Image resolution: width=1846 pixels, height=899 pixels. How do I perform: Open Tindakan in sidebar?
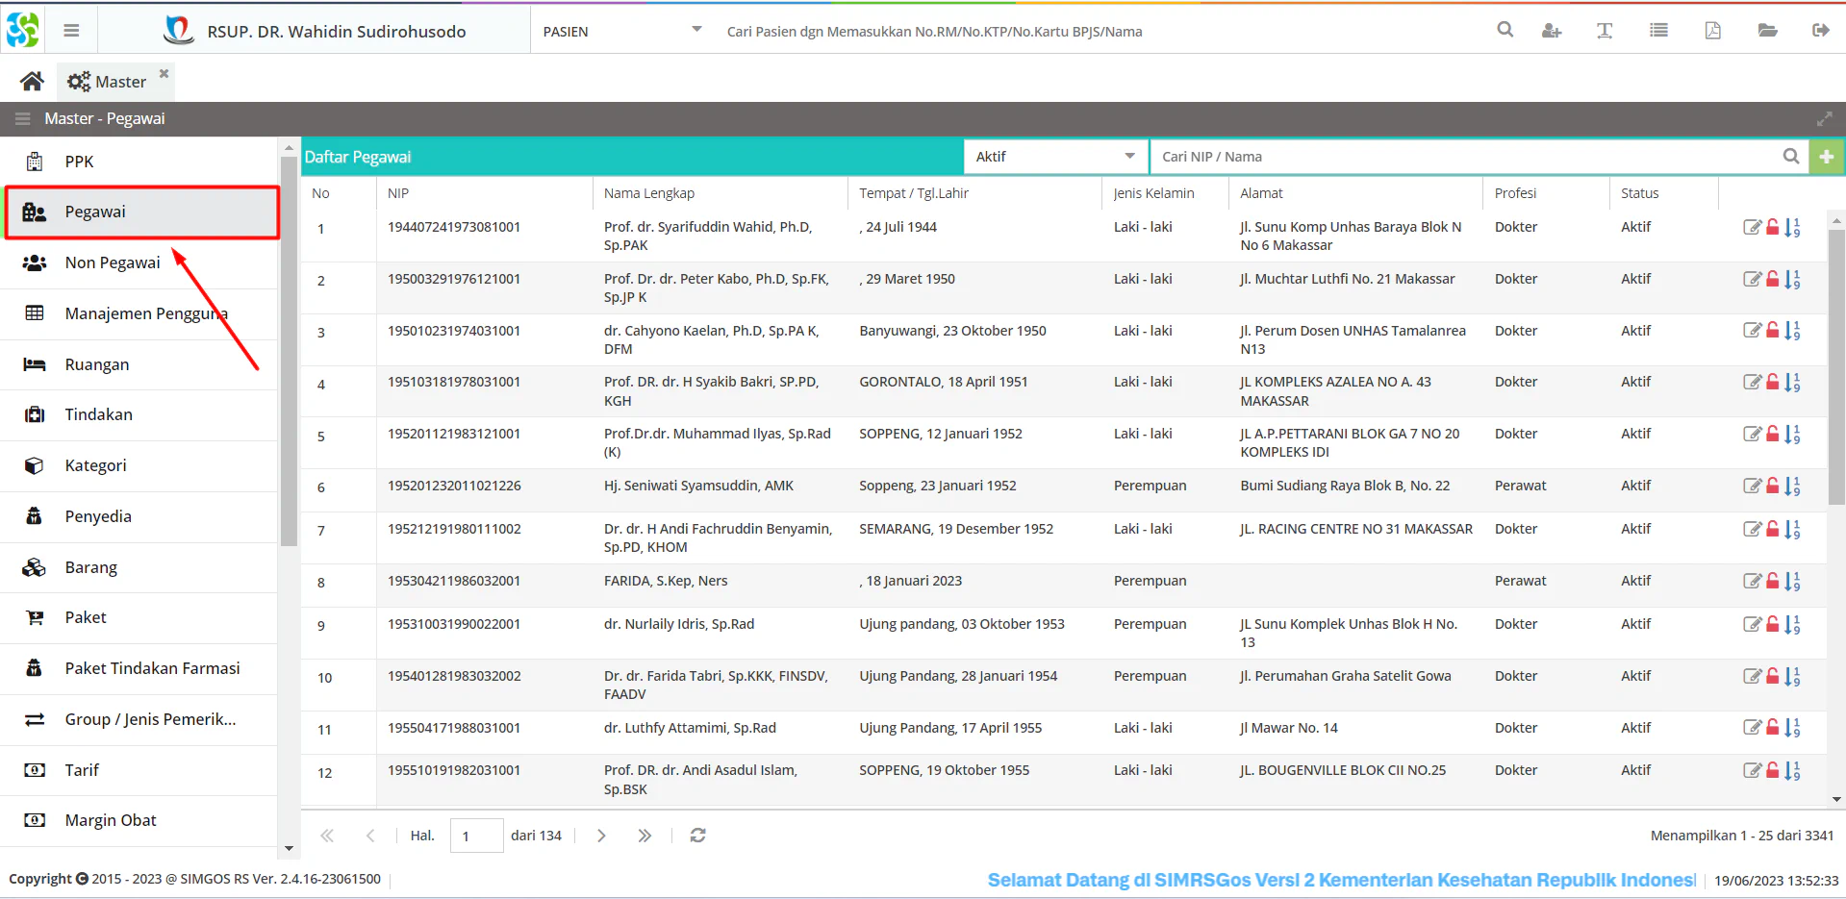(x=139, y=414)
